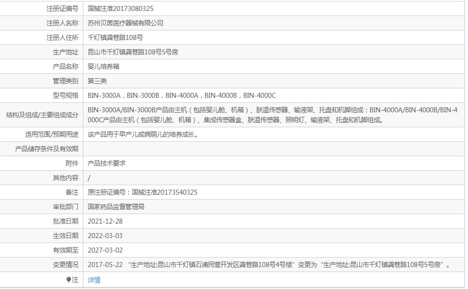Click the bulb icon beside 注
This screenshot has width=468, height=289.
click(x=68, y=280)
